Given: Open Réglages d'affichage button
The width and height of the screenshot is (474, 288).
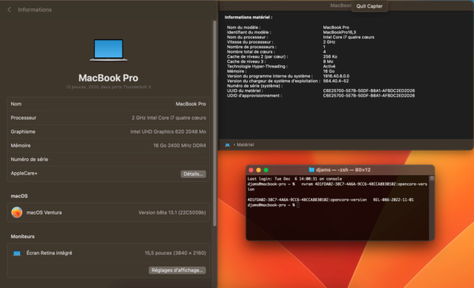Looking at the screenshot, I should click(177, 270).
